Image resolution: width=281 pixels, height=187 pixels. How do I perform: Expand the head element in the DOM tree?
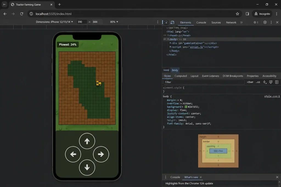pyautogui.click(x=168, y=35)
